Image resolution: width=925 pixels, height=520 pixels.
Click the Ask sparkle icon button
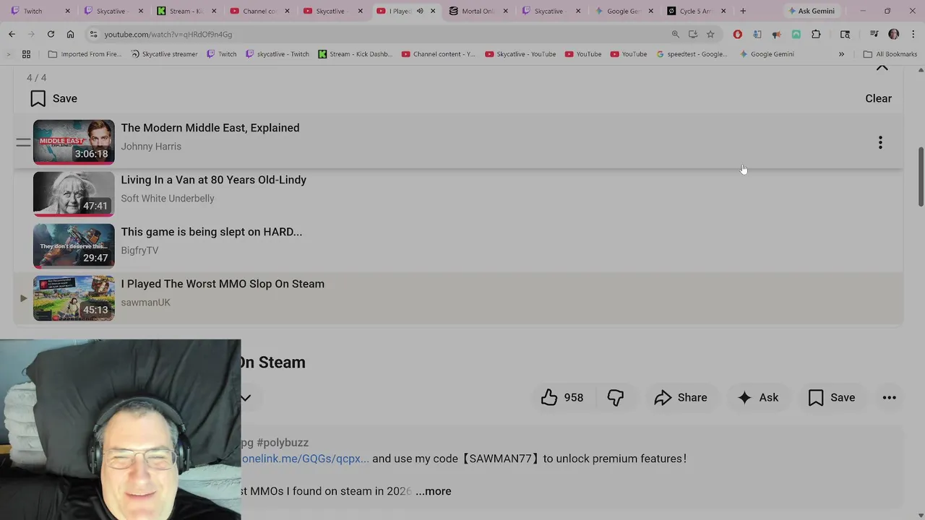(758, 397)
